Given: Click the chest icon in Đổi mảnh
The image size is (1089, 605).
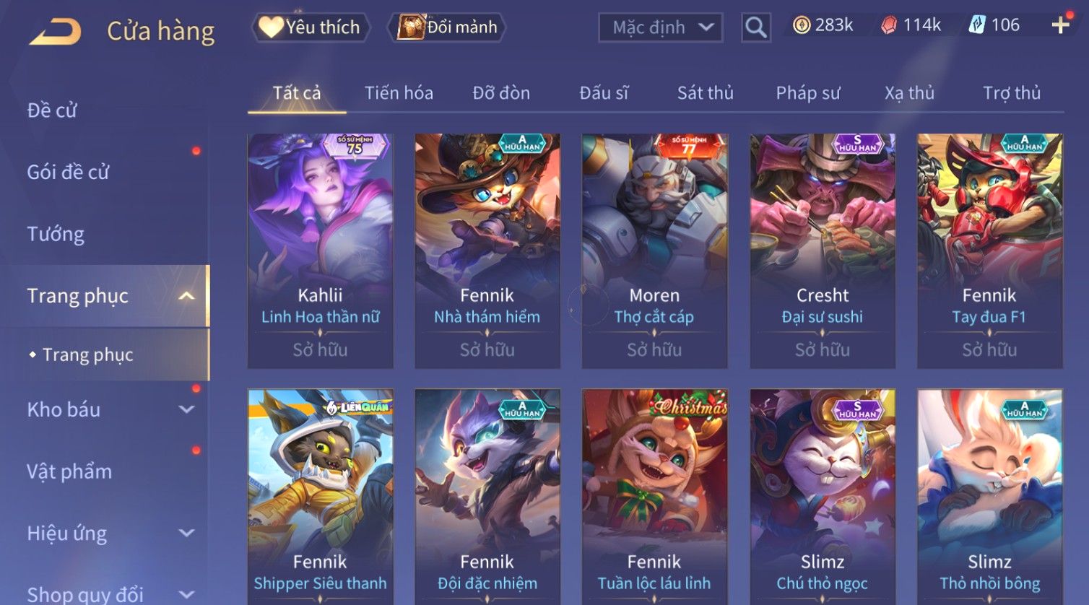Looking at the screenshot, I should pyautogui.click(x=411, y=27).
